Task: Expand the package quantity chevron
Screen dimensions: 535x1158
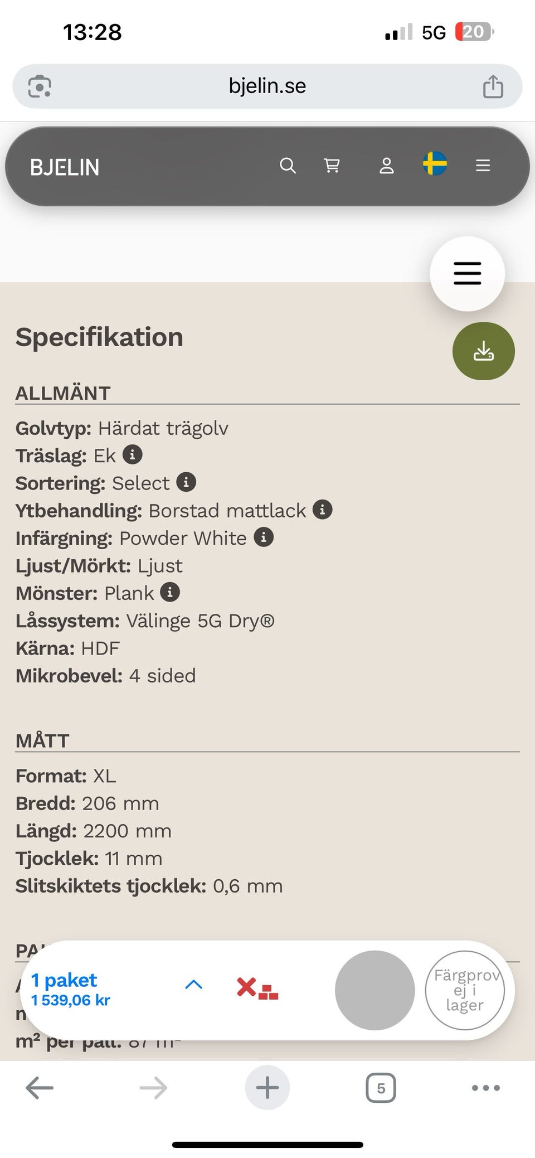Action: point(193,985)
